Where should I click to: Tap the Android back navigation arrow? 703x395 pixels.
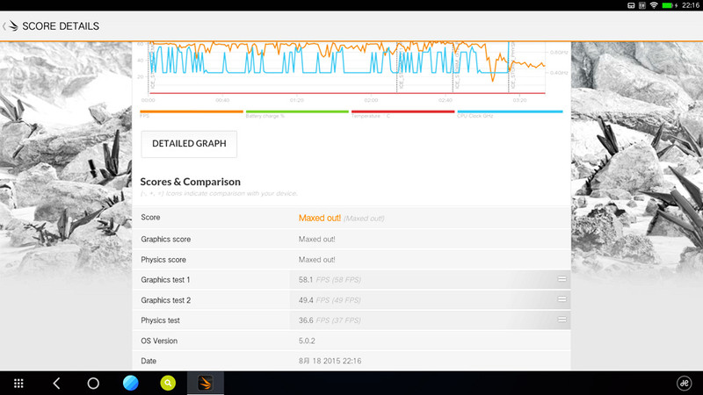pyautogui.click(x=56, y=384)
